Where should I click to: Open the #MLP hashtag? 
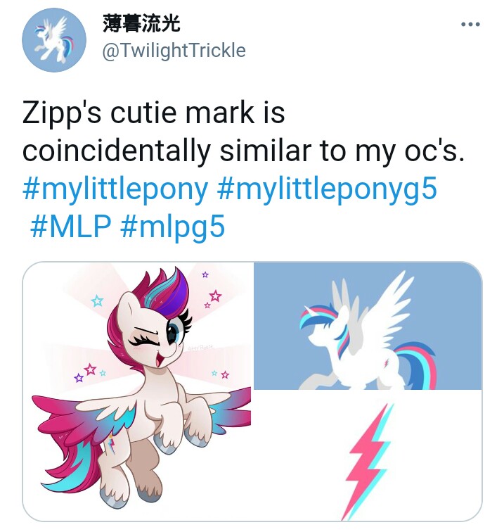70,227
